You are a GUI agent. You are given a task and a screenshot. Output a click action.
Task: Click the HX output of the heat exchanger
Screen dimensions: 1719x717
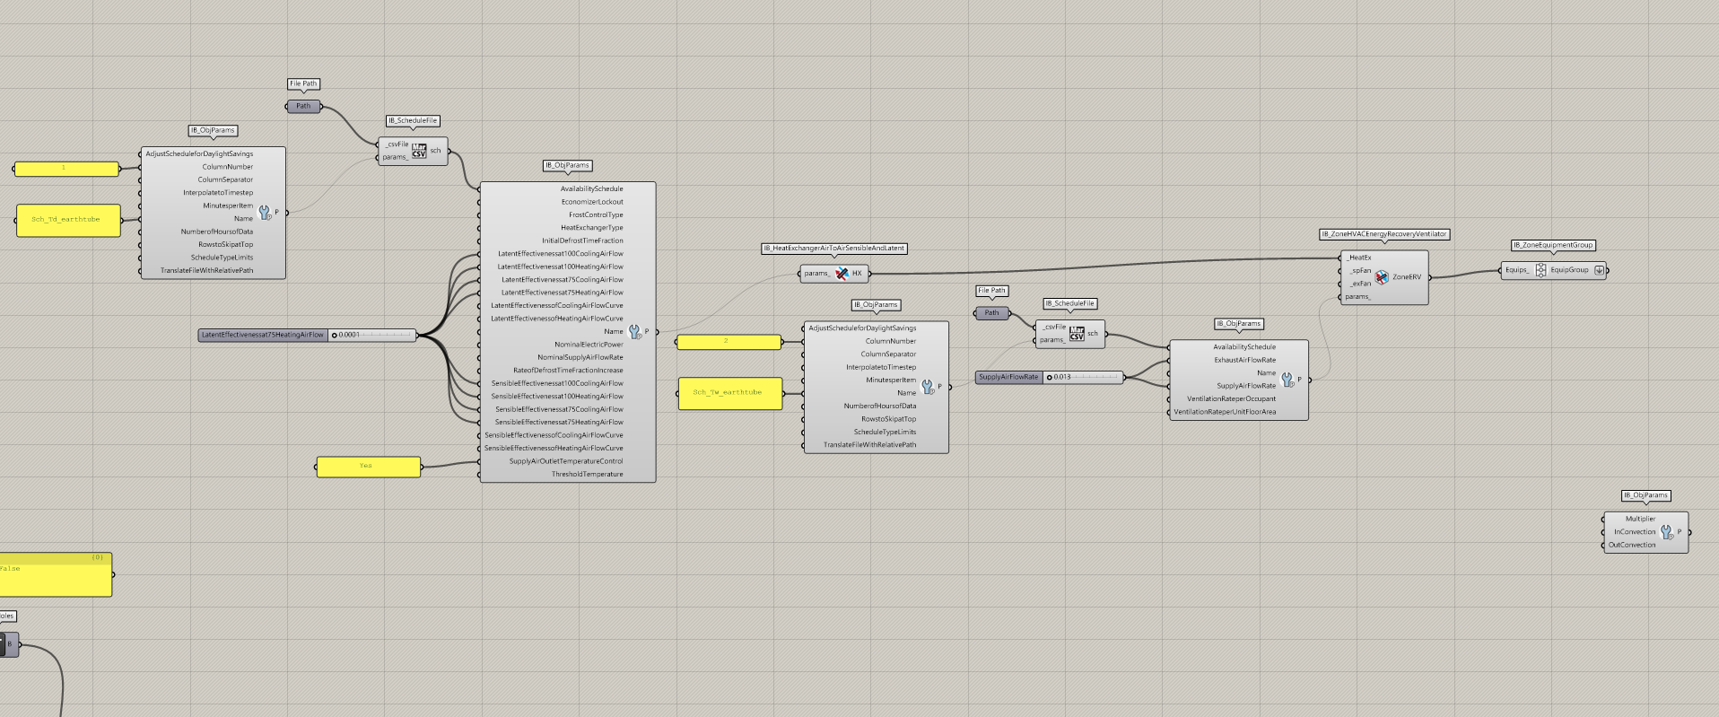click(857, 274)
